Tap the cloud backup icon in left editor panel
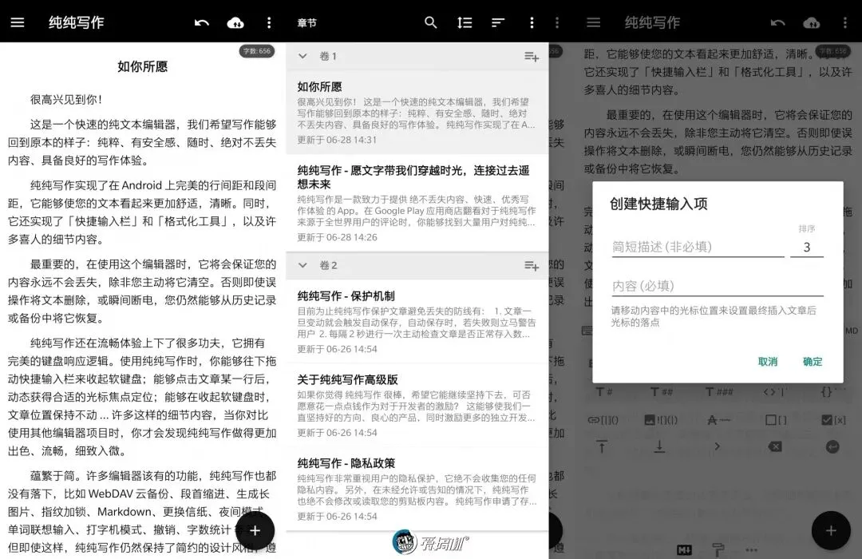This screenshot has width=862, height=559. click(235, 22)
